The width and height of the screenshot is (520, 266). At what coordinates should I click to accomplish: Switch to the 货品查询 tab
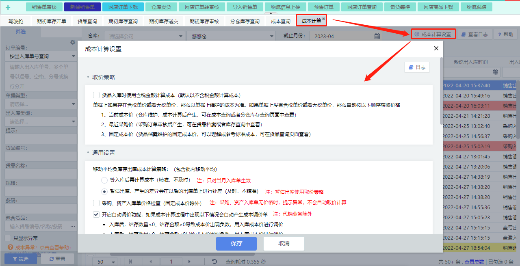coord(87,21)
